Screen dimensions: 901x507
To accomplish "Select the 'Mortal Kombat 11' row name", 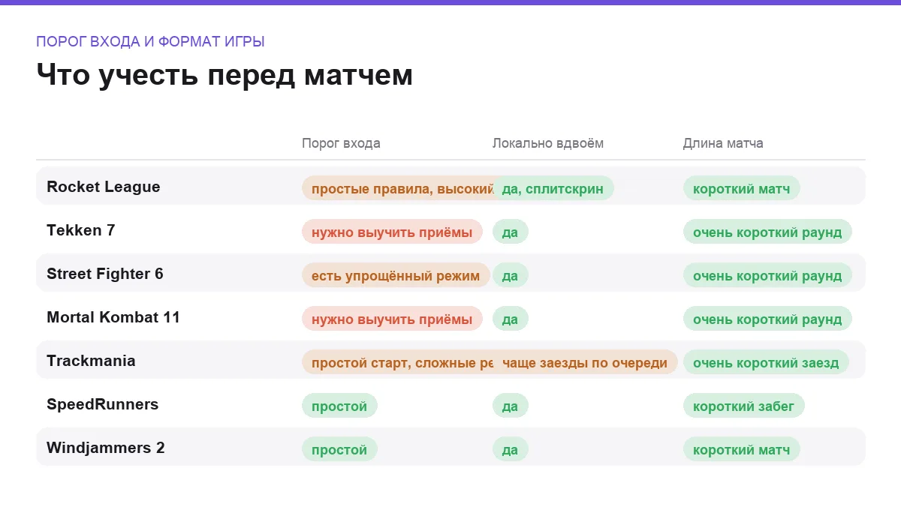I will [x=113, y=317].
